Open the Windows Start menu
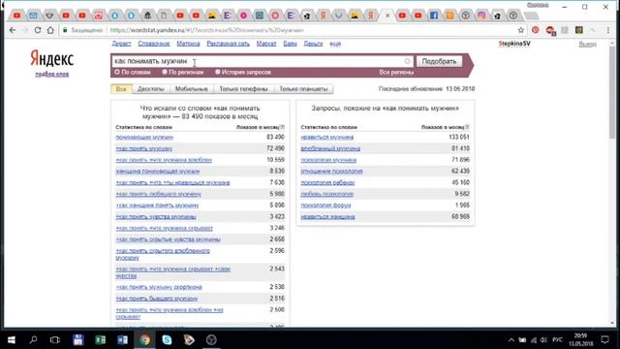The image size is (620, 349). point(11,340)
